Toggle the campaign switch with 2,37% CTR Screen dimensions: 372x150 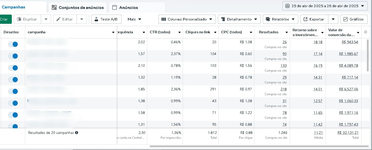coord(13,56)
